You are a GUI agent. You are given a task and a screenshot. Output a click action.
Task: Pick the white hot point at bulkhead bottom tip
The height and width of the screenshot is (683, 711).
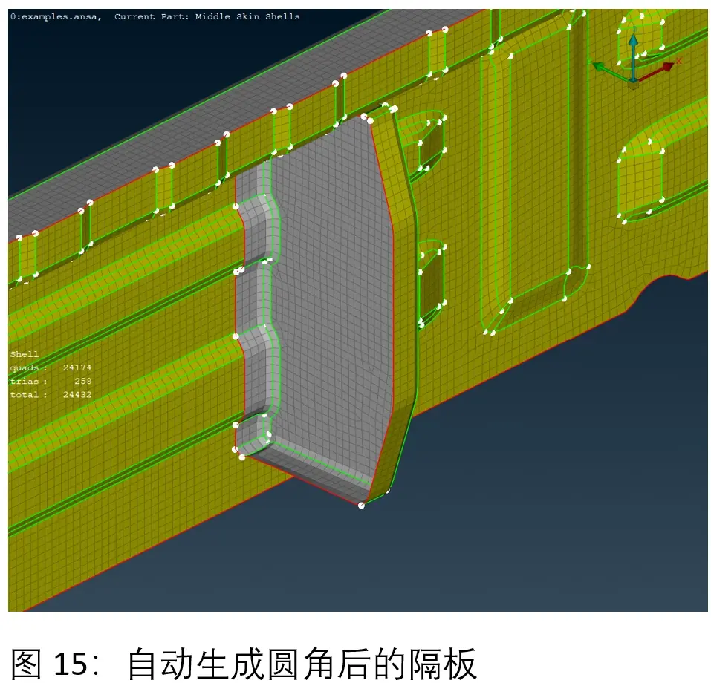(361, 506)
